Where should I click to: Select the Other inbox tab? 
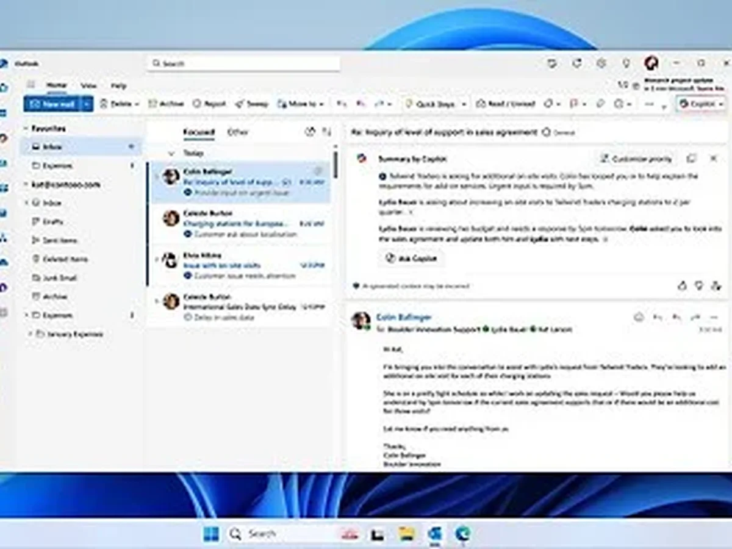click(238, 132)
